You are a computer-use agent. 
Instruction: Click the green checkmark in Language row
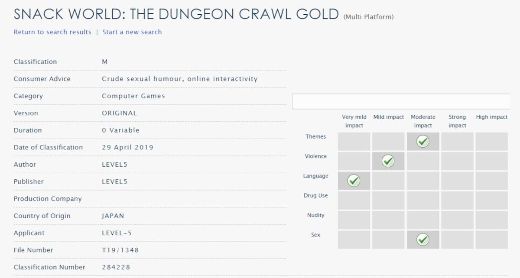coord(354,181)
